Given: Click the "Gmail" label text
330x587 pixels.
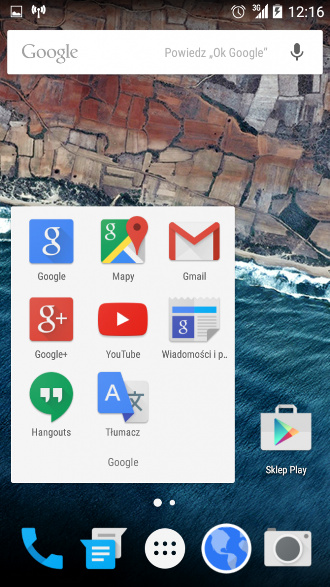Looking at the screenshot, I should [194, 276].
